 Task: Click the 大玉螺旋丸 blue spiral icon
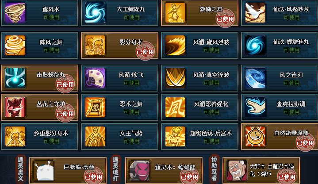(95, 12)
